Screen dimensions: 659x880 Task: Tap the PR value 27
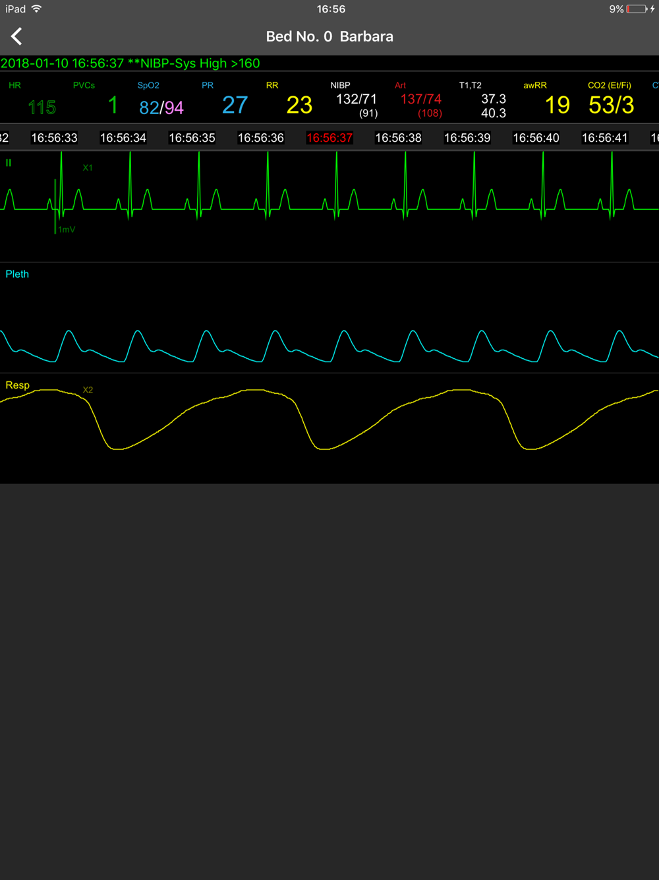(235, 105)
